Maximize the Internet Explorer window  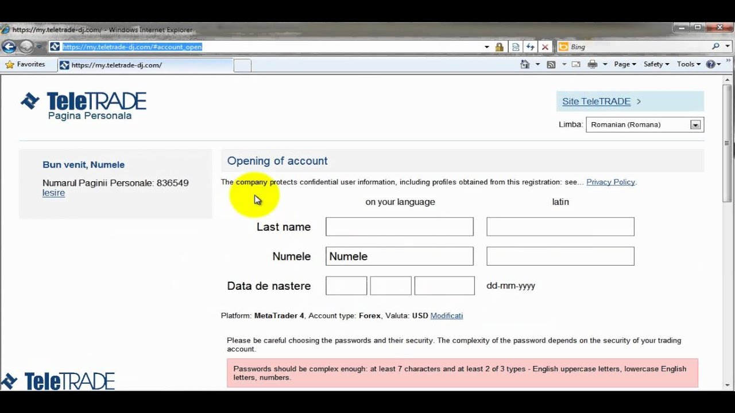point(699,27)
